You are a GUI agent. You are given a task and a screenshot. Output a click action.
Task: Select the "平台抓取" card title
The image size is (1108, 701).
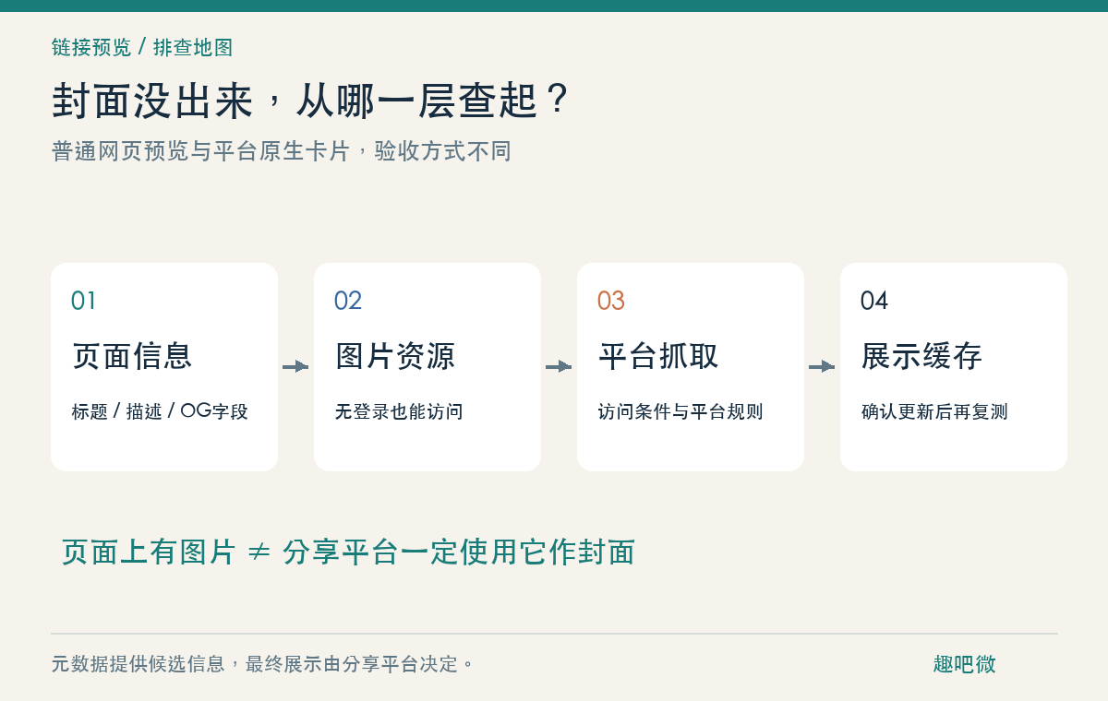658,356
